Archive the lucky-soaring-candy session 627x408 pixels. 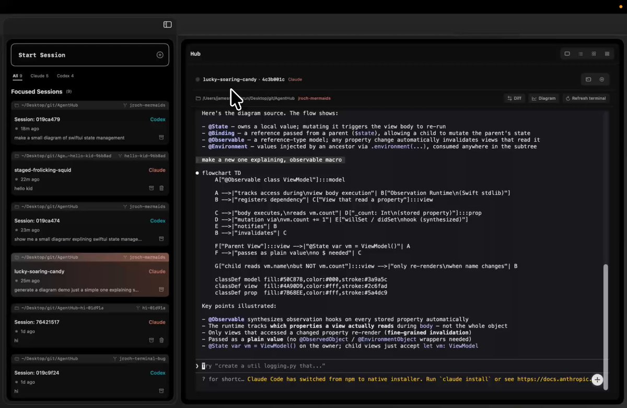(x=161, y=289)
